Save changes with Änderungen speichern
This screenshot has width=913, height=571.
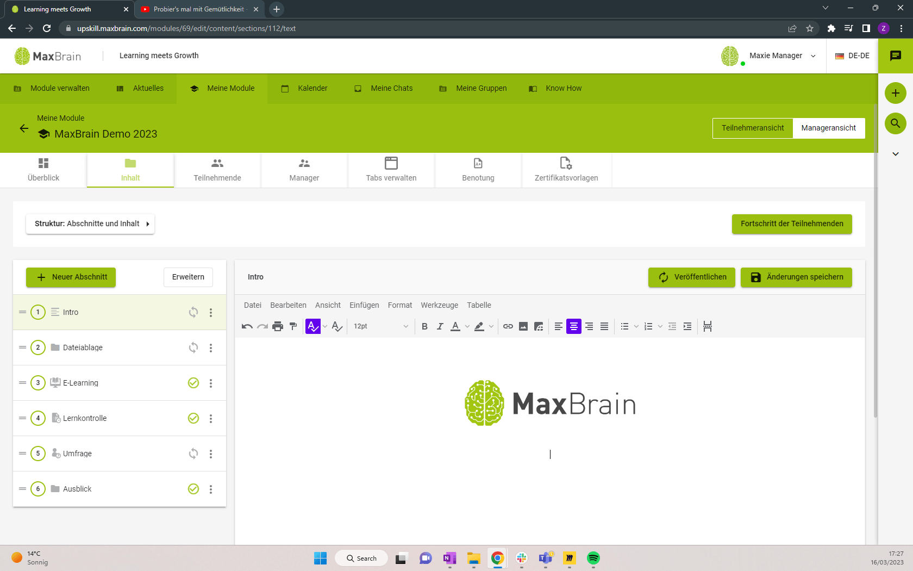(796, 277)
